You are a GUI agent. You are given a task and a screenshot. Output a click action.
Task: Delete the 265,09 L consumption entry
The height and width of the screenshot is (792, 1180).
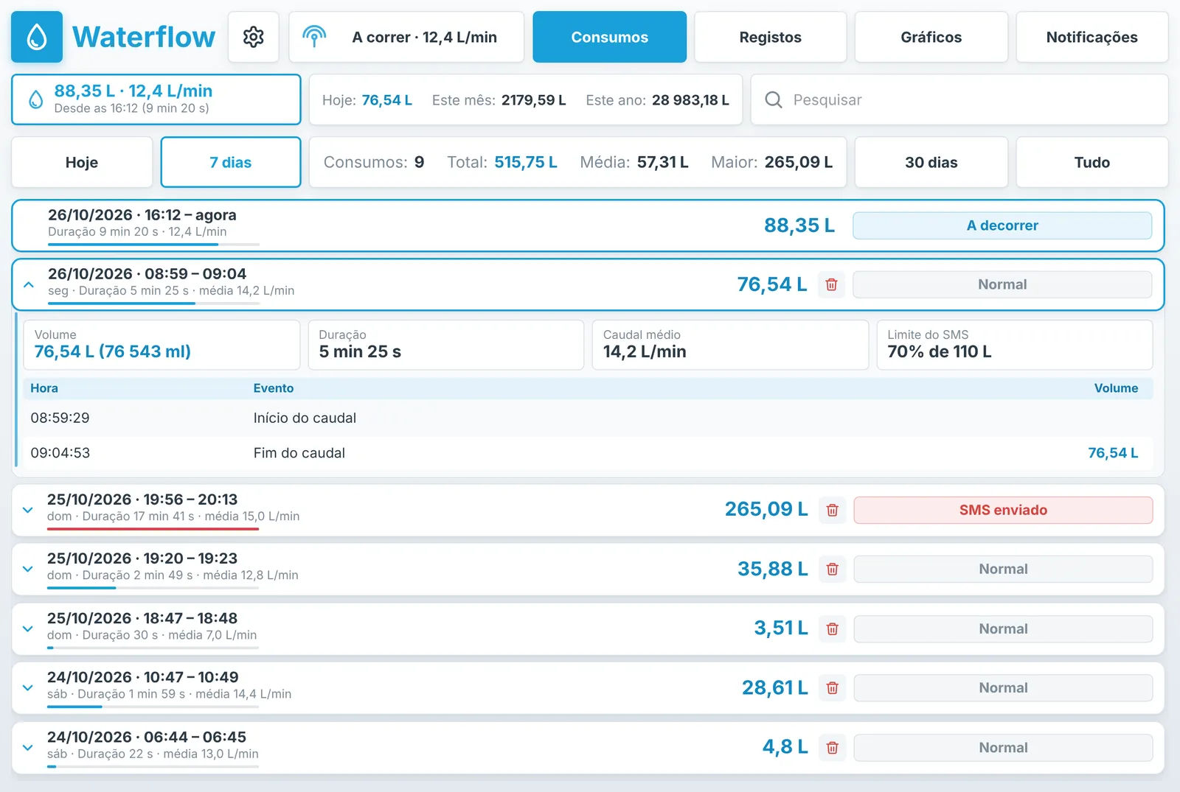coord(833,510)
